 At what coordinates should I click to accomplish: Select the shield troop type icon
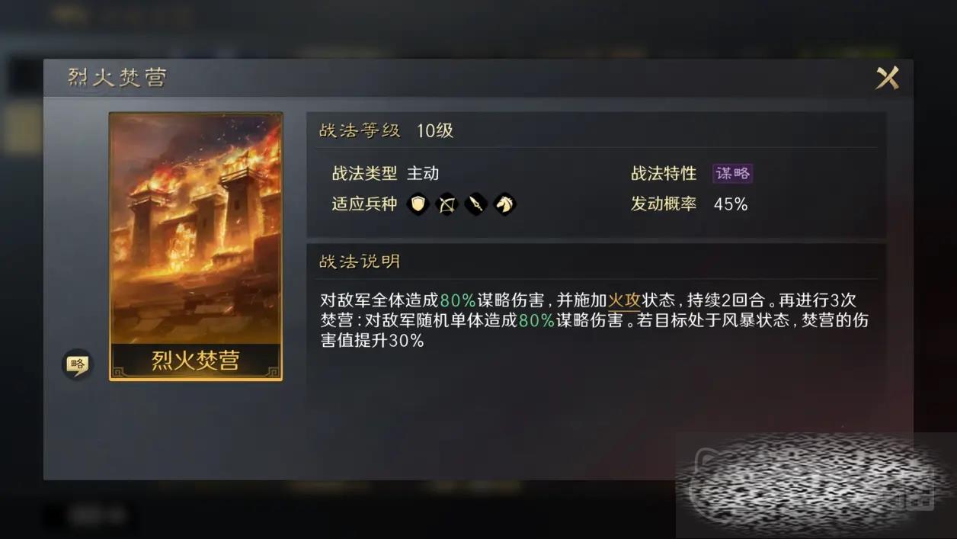418,204
